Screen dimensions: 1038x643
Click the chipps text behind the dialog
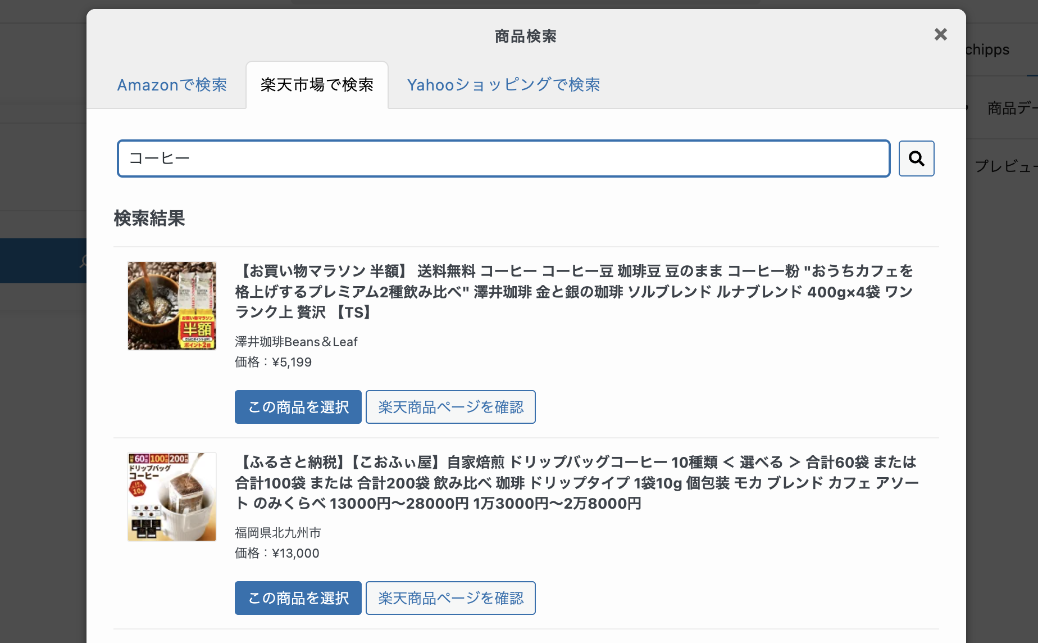[987, 49]
